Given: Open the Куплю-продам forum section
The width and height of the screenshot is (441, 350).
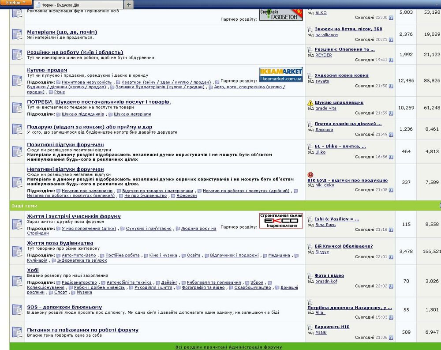Looking at the screenshot, I should [x=47, y=70].
